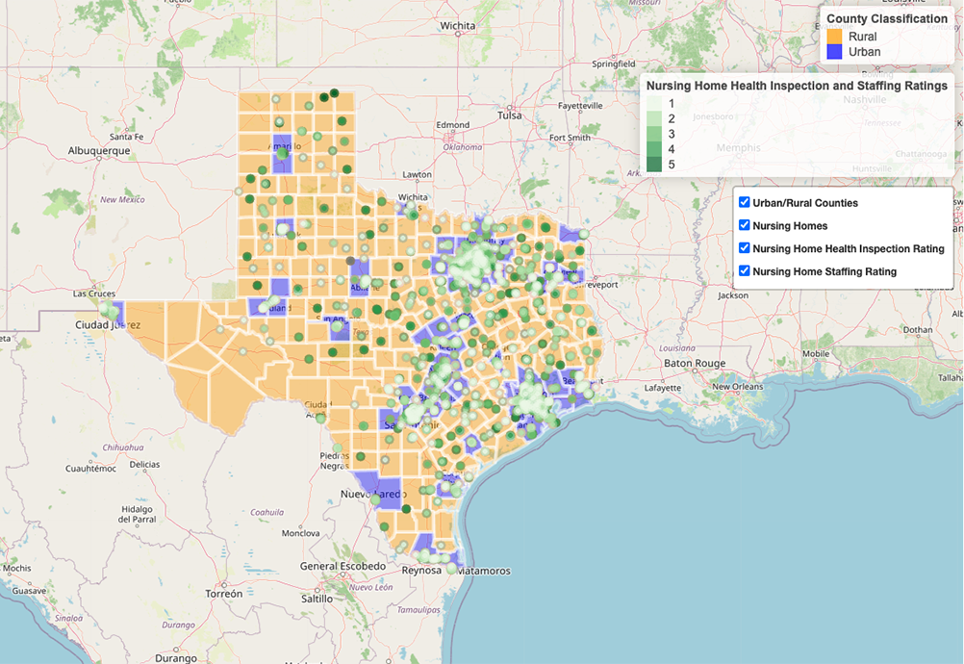
Task: Click the Torreón city label
Action: pos(224,594)
